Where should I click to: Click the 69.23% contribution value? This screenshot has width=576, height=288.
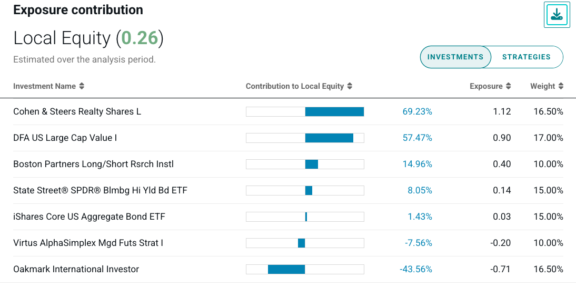[x=417, y=111]
